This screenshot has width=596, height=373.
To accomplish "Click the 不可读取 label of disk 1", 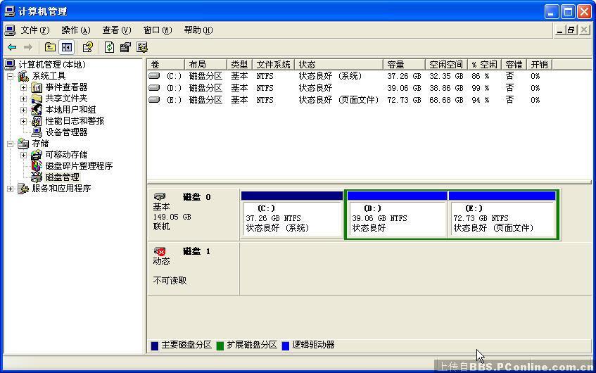I will (170, 281).
